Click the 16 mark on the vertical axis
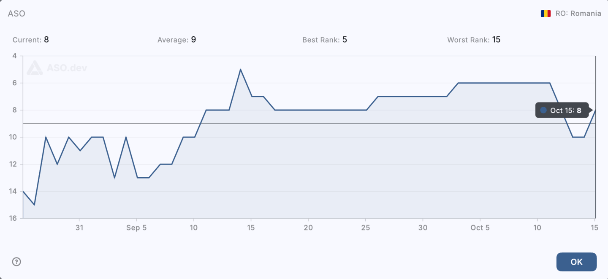Image resolution: width=608 pixels, height=279 pixels. (14, 218)
